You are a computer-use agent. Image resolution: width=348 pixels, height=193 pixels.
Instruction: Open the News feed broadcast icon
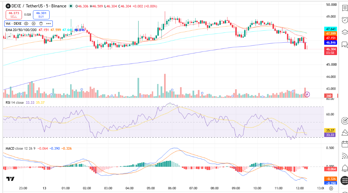coord(345,156)
